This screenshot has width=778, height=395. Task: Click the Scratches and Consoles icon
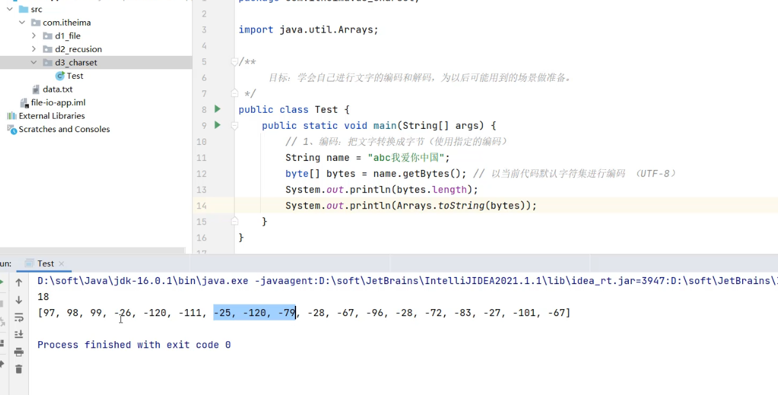(x=12, y=129)
